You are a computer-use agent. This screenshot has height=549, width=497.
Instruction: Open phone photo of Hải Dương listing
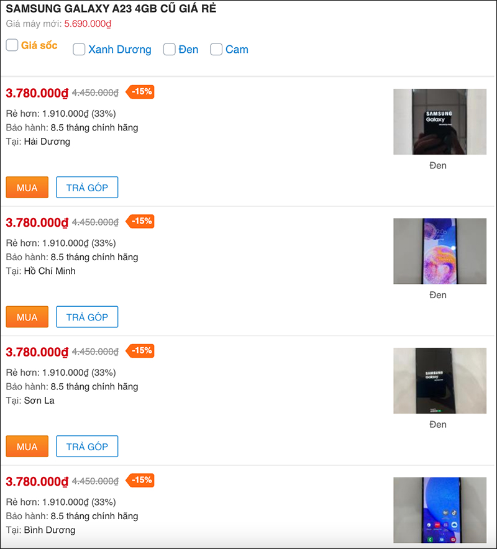(x=440, y=122)
